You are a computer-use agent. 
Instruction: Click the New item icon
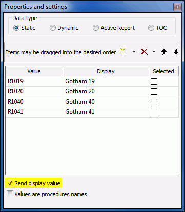click(x=124, y=51)
